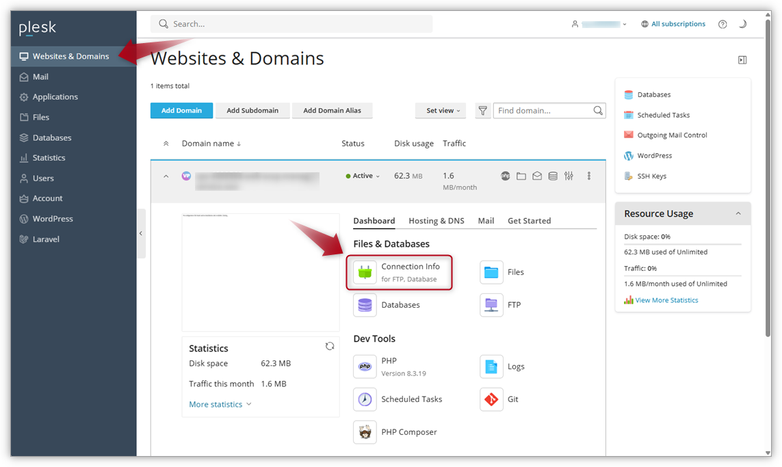This screenshot has width=782, height=467.
Task: Click inside the Find domain search field
Action: (x=544, y=110)
